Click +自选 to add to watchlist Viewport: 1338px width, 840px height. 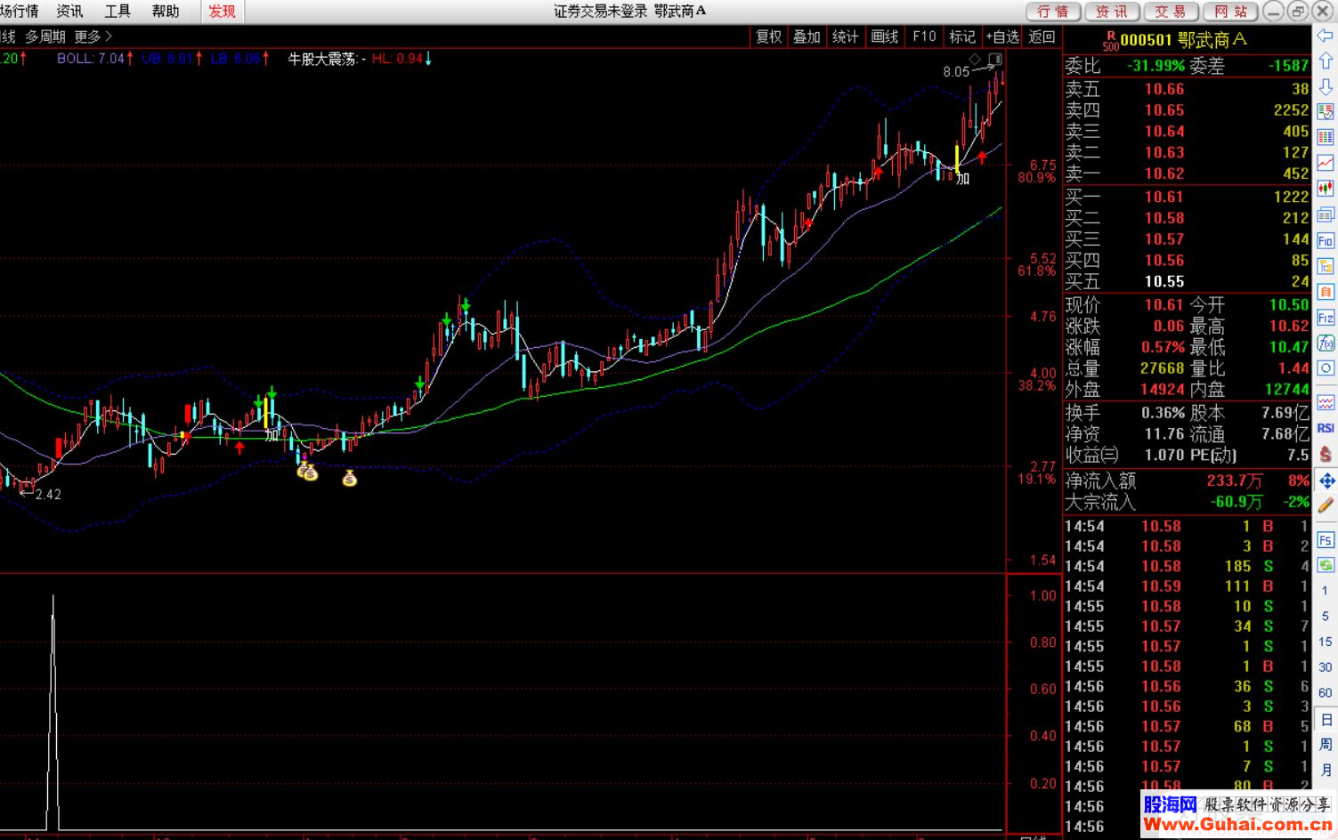(1002, 36)
